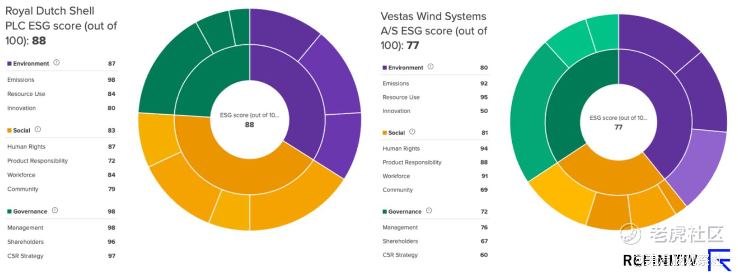This screenshot has width=738, height=277.
Task: Select the Vestas Wind Systems ESG score title
Action: click(434, 31)
